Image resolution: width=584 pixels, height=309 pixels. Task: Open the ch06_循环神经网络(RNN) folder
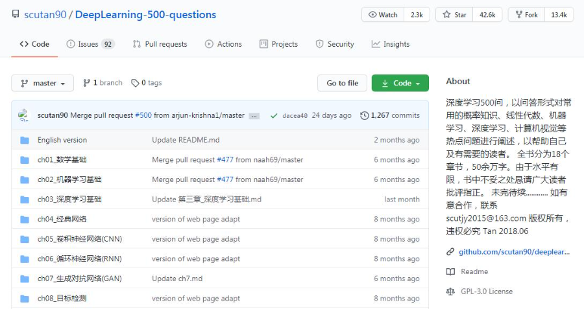[x=80, y=258]
